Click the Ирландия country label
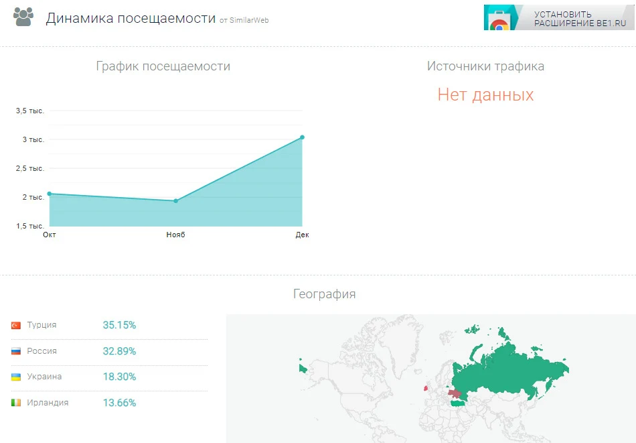The height and width of the screenshot is (443, 636). [x=48, y=403]
